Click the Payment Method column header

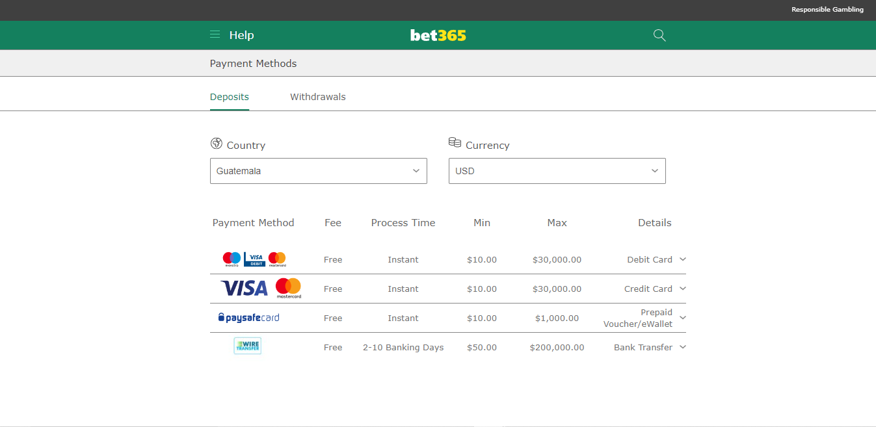pos(254,223)
